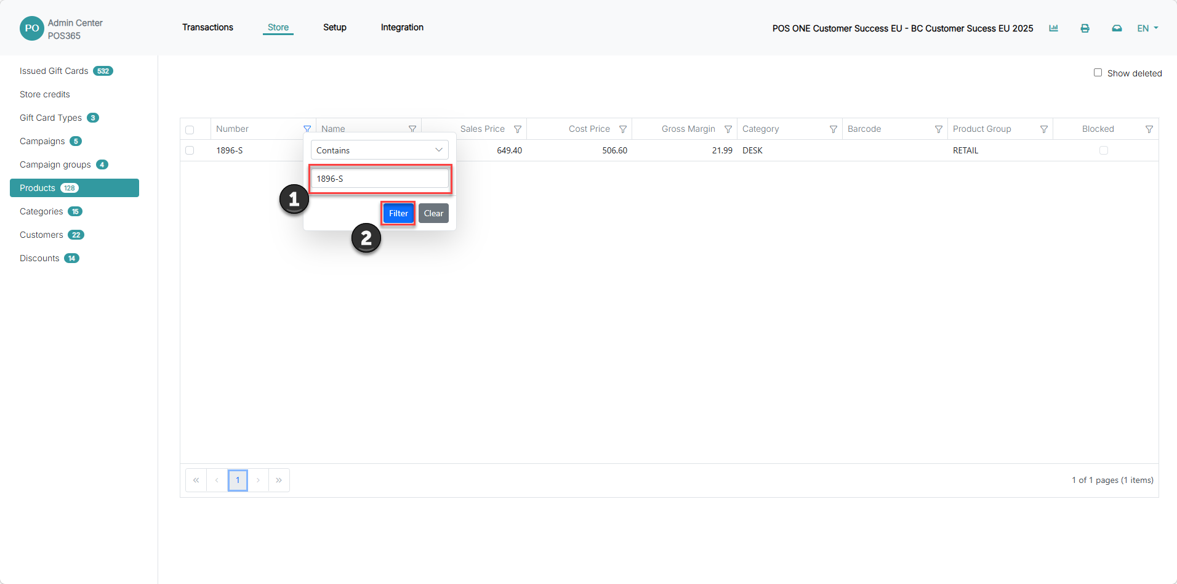The height and width of the screenshot is (584, 1177).
Task: Open the Gross Margin column filter icon
Action: [x=728, y=129]
